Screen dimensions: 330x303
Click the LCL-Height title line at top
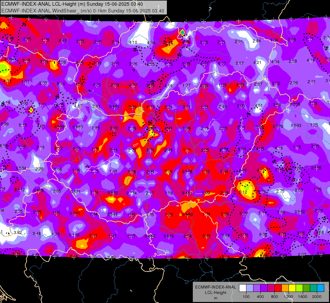coord(72,4)
